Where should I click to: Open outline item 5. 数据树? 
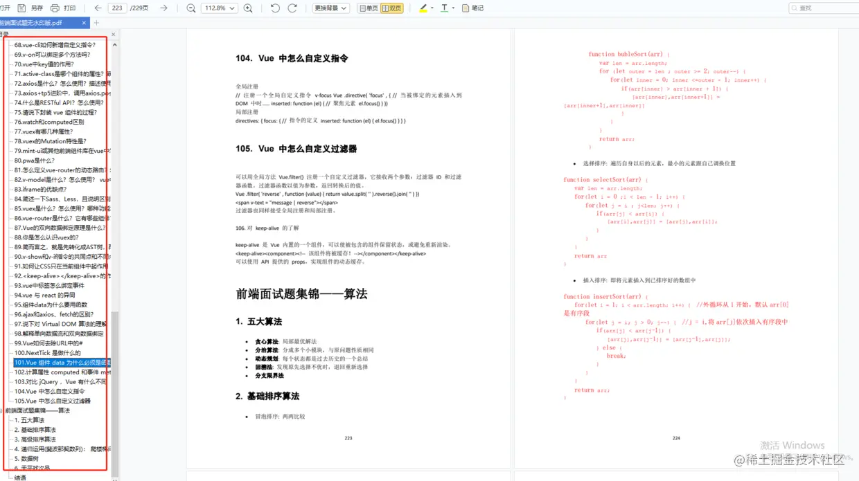coord(28,458)
